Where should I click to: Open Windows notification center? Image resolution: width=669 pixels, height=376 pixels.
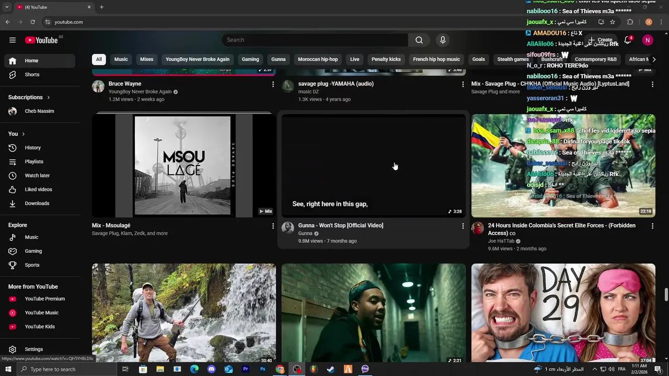658,369
